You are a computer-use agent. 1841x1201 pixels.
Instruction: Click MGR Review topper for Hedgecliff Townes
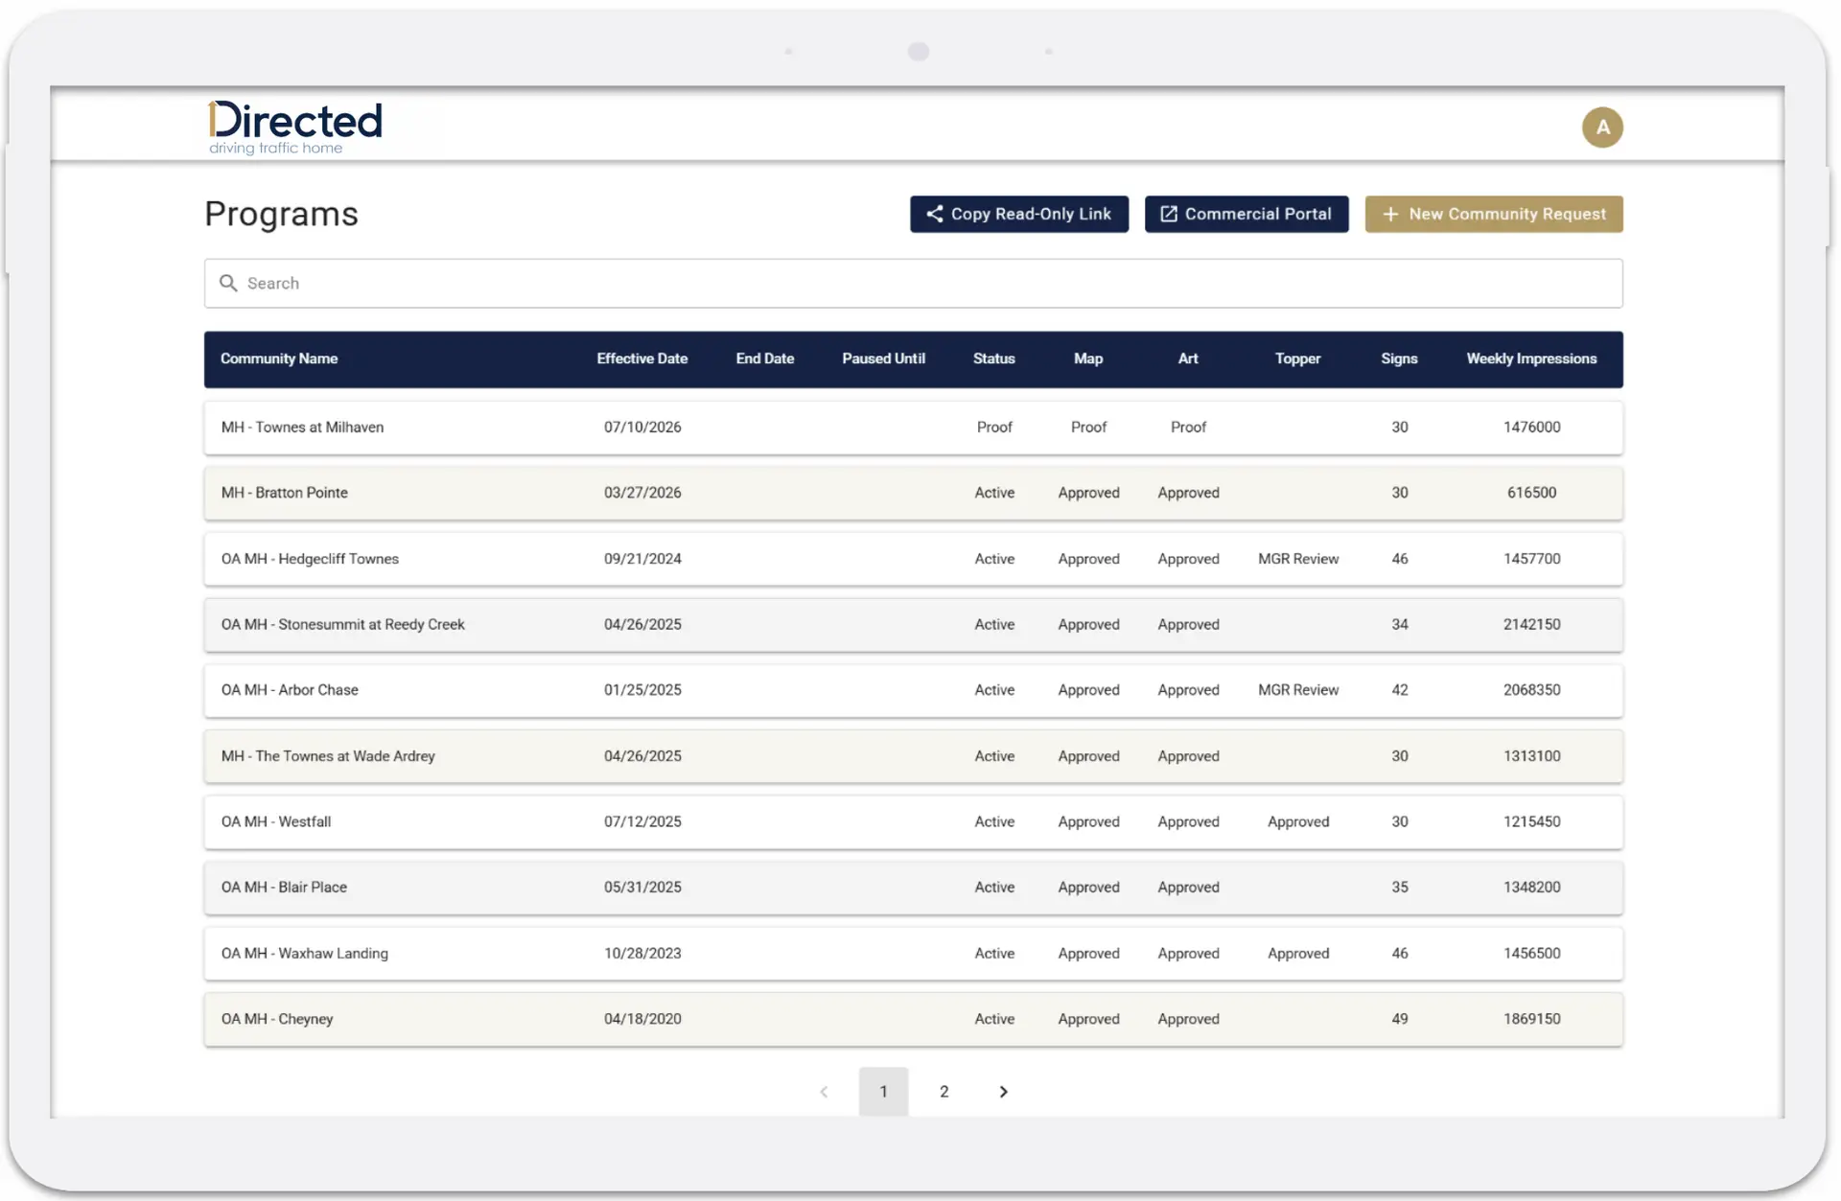(1298, 559)
